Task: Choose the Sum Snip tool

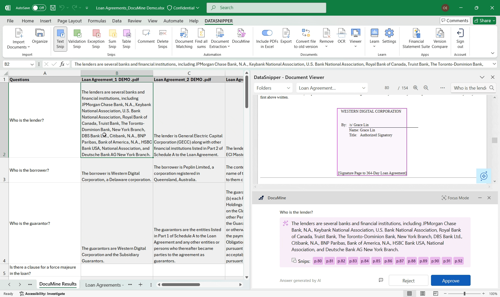Action: pos(112,34)
